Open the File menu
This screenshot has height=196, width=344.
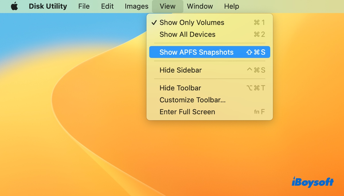pos(84,6)
